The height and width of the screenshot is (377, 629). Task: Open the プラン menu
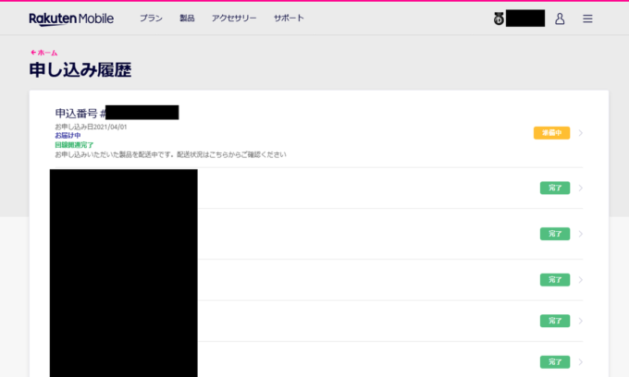pyautogui.click(x=151, y=18)
